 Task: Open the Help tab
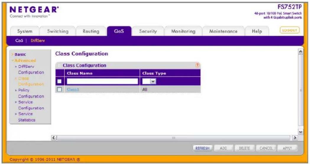coord(257,31)
